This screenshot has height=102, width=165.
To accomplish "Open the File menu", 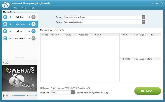I will point(15,8).
